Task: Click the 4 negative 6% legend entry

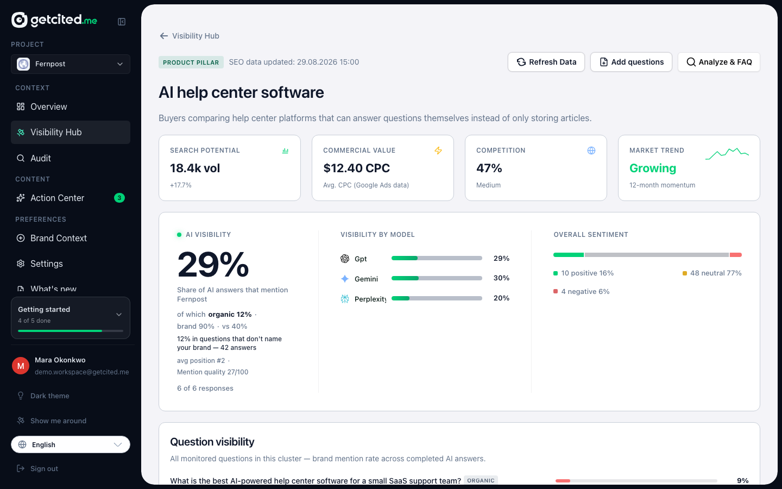Action: coord(581,292)
